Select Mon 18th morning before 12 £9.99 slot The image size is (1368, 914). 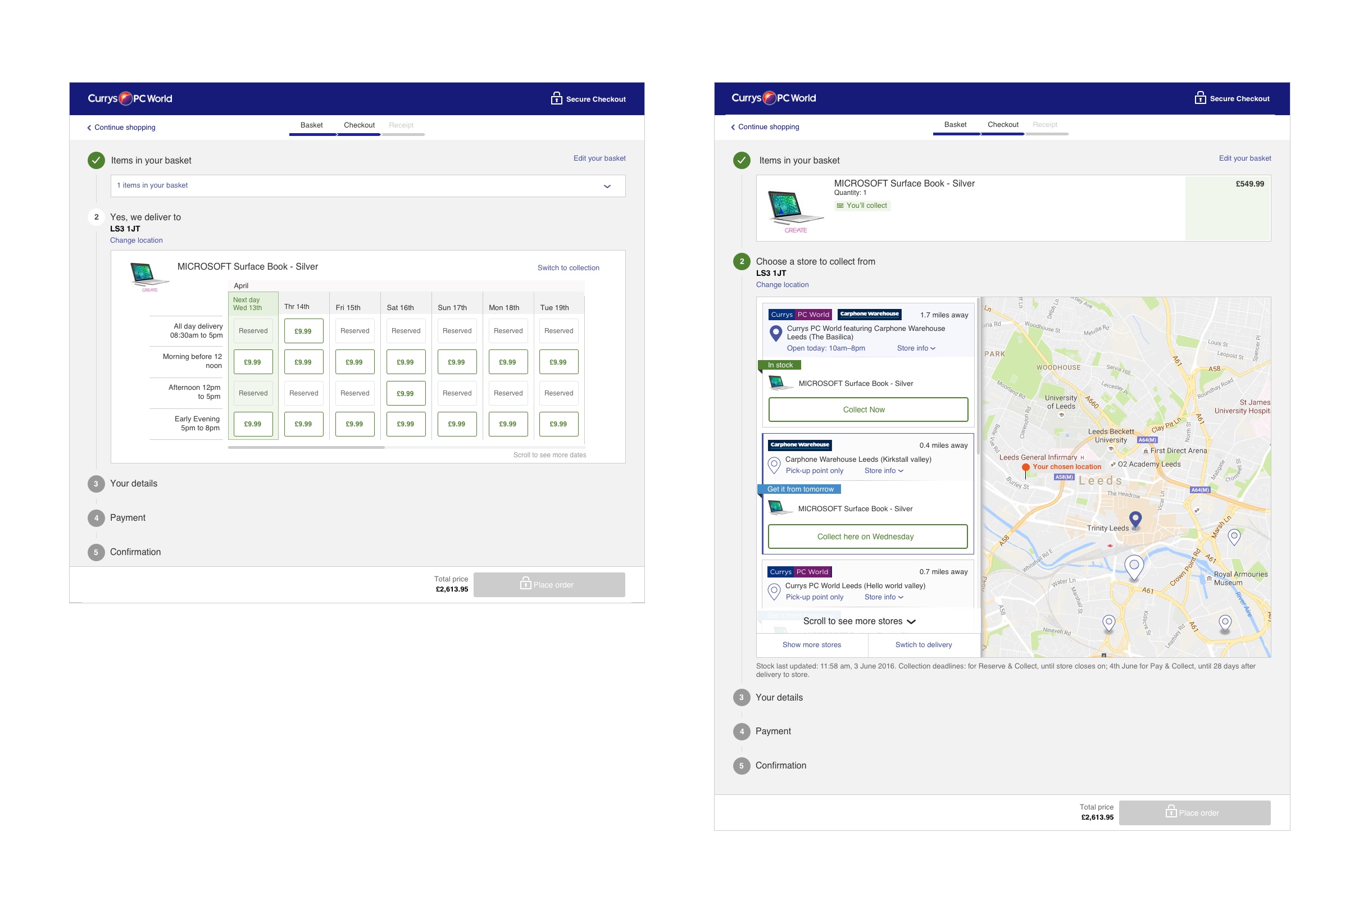[x=508, y=362]
